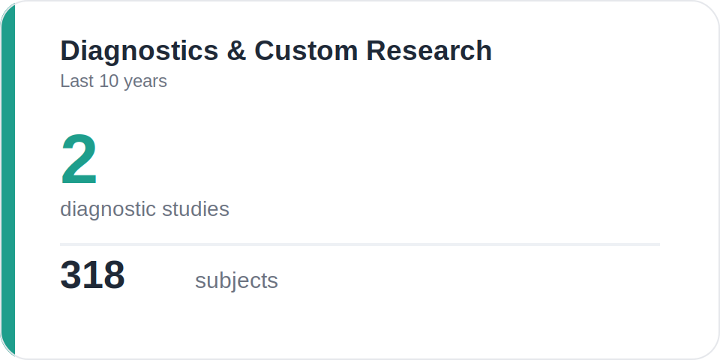This screenshot has width=720, height=360.
Task: Click the 318 subjects count
Action: (92, 274)
